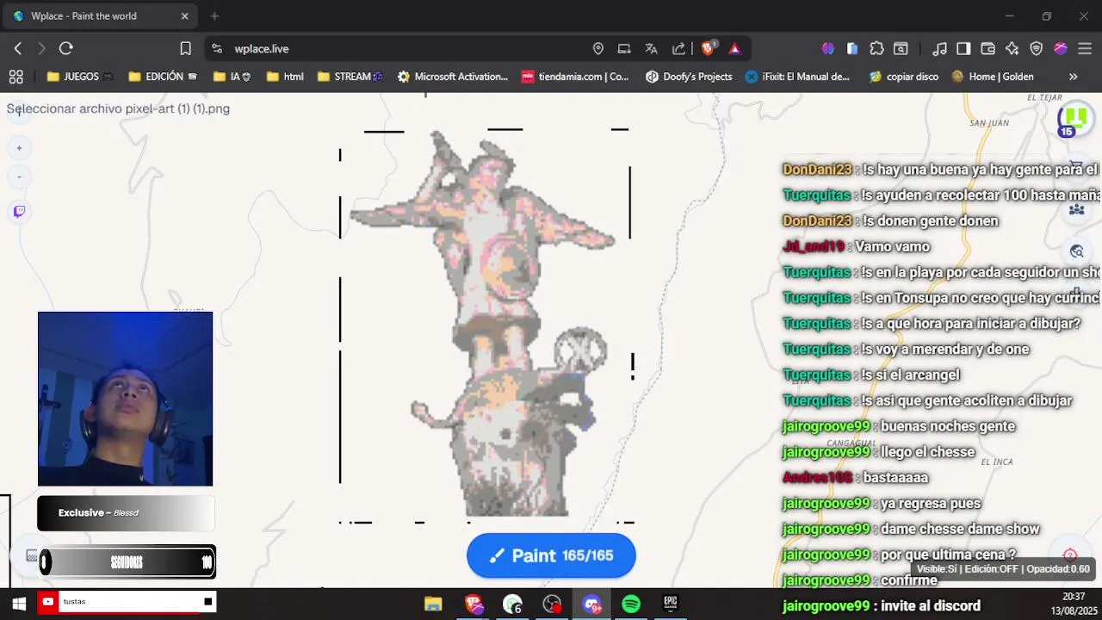The image size is (1102, 620).
Task: Open Discord icon on the taskbar
Action: 592,604
